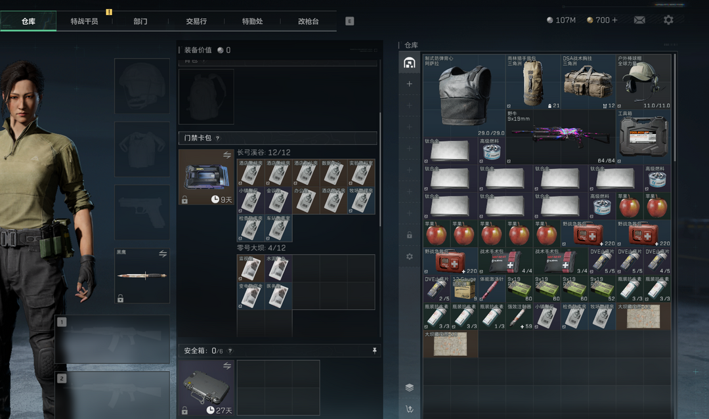Go to the 交易行 tab
The height and width of the screenshot is (419, 709).
click(196, 21)
